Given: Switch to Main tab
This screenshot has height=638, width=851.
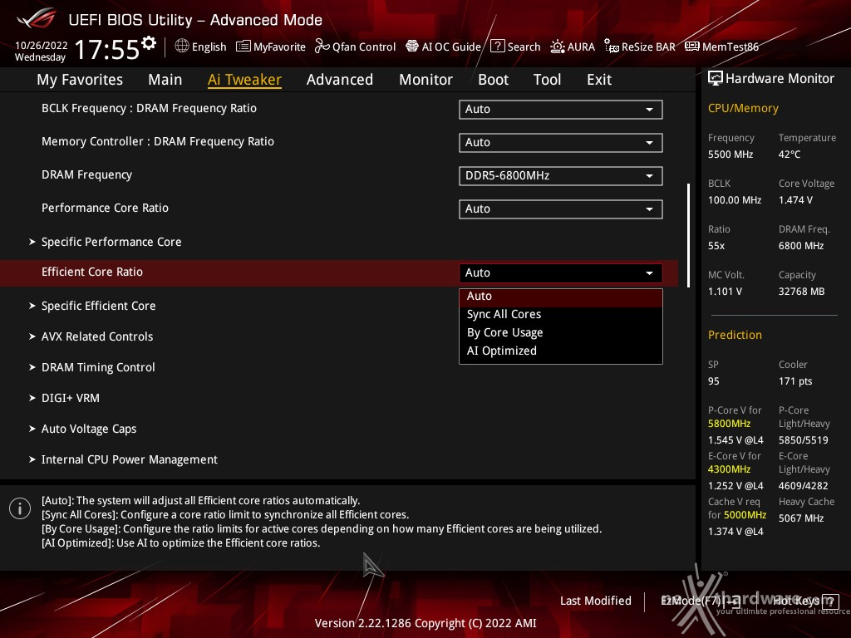Looking at the screenshot, I should (165, 80).
